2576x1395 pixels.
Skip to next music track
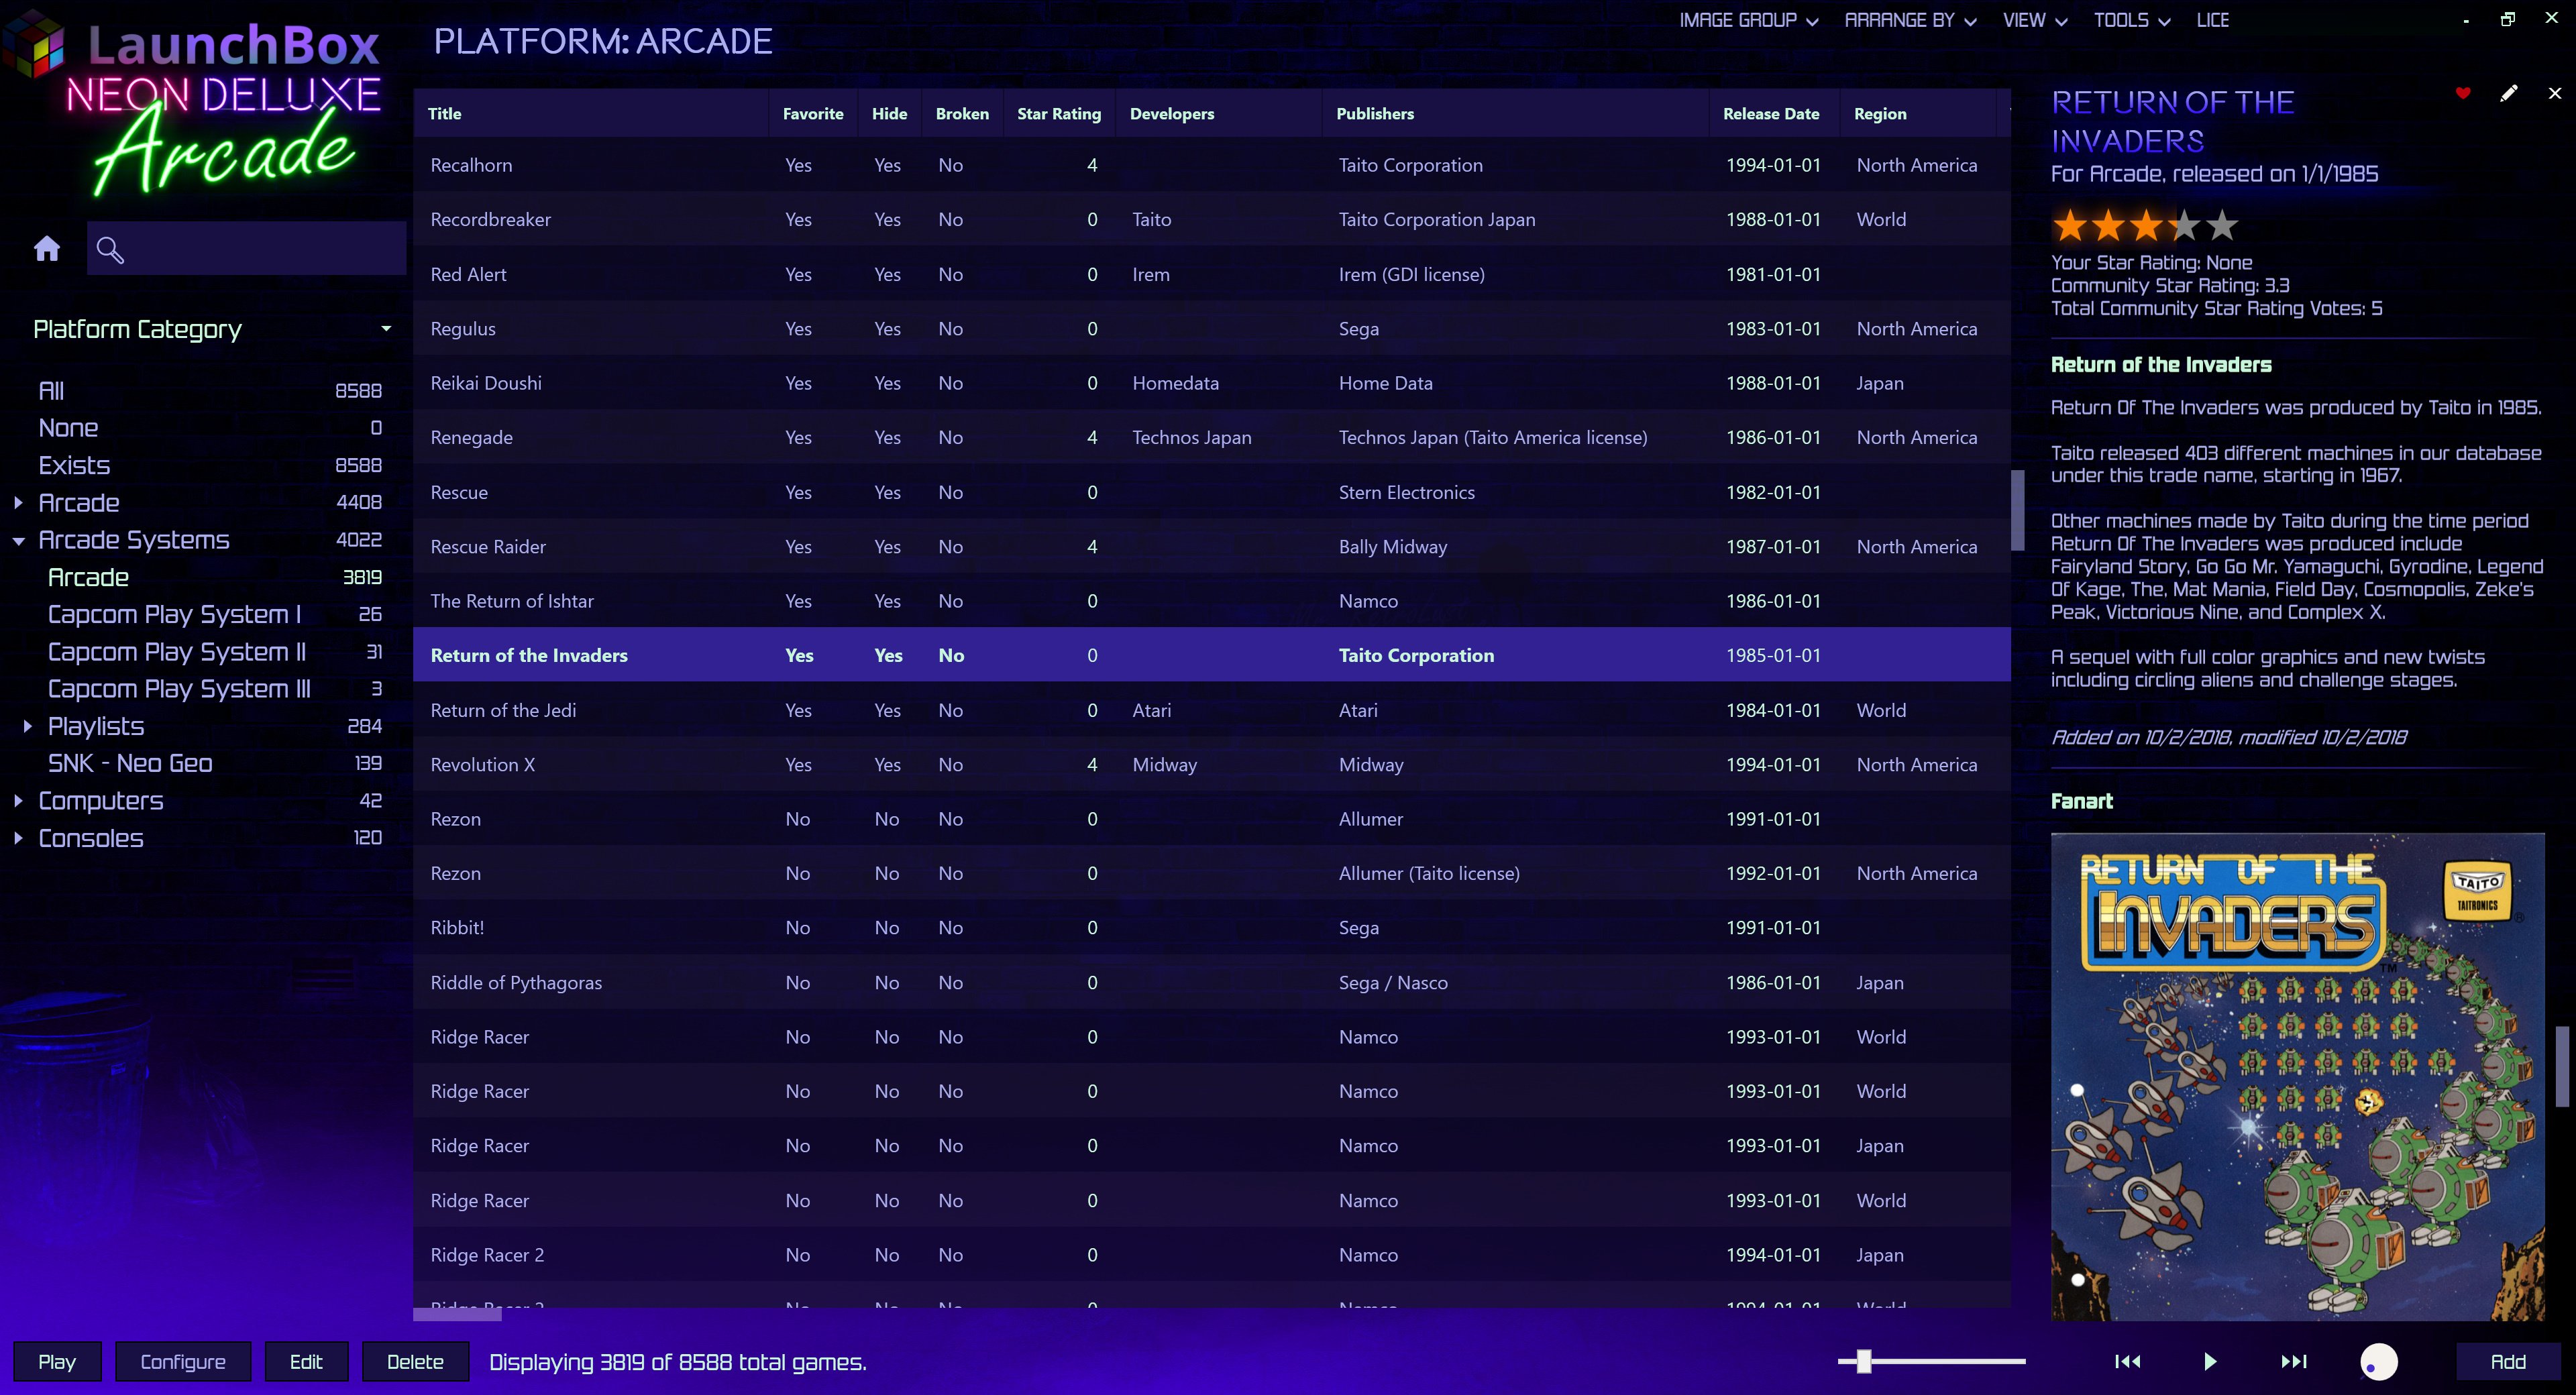click(x=2294, y=1361)
